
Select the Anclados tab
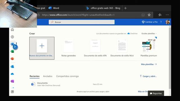click(x=48, y=76)
